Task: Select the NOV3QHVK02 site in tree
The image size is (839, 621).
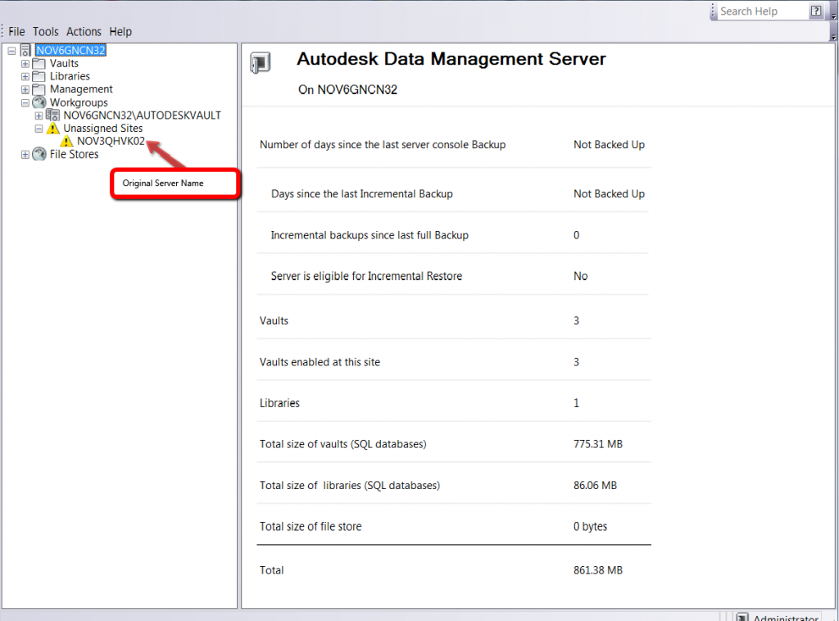Action: (x=111, y=141)
